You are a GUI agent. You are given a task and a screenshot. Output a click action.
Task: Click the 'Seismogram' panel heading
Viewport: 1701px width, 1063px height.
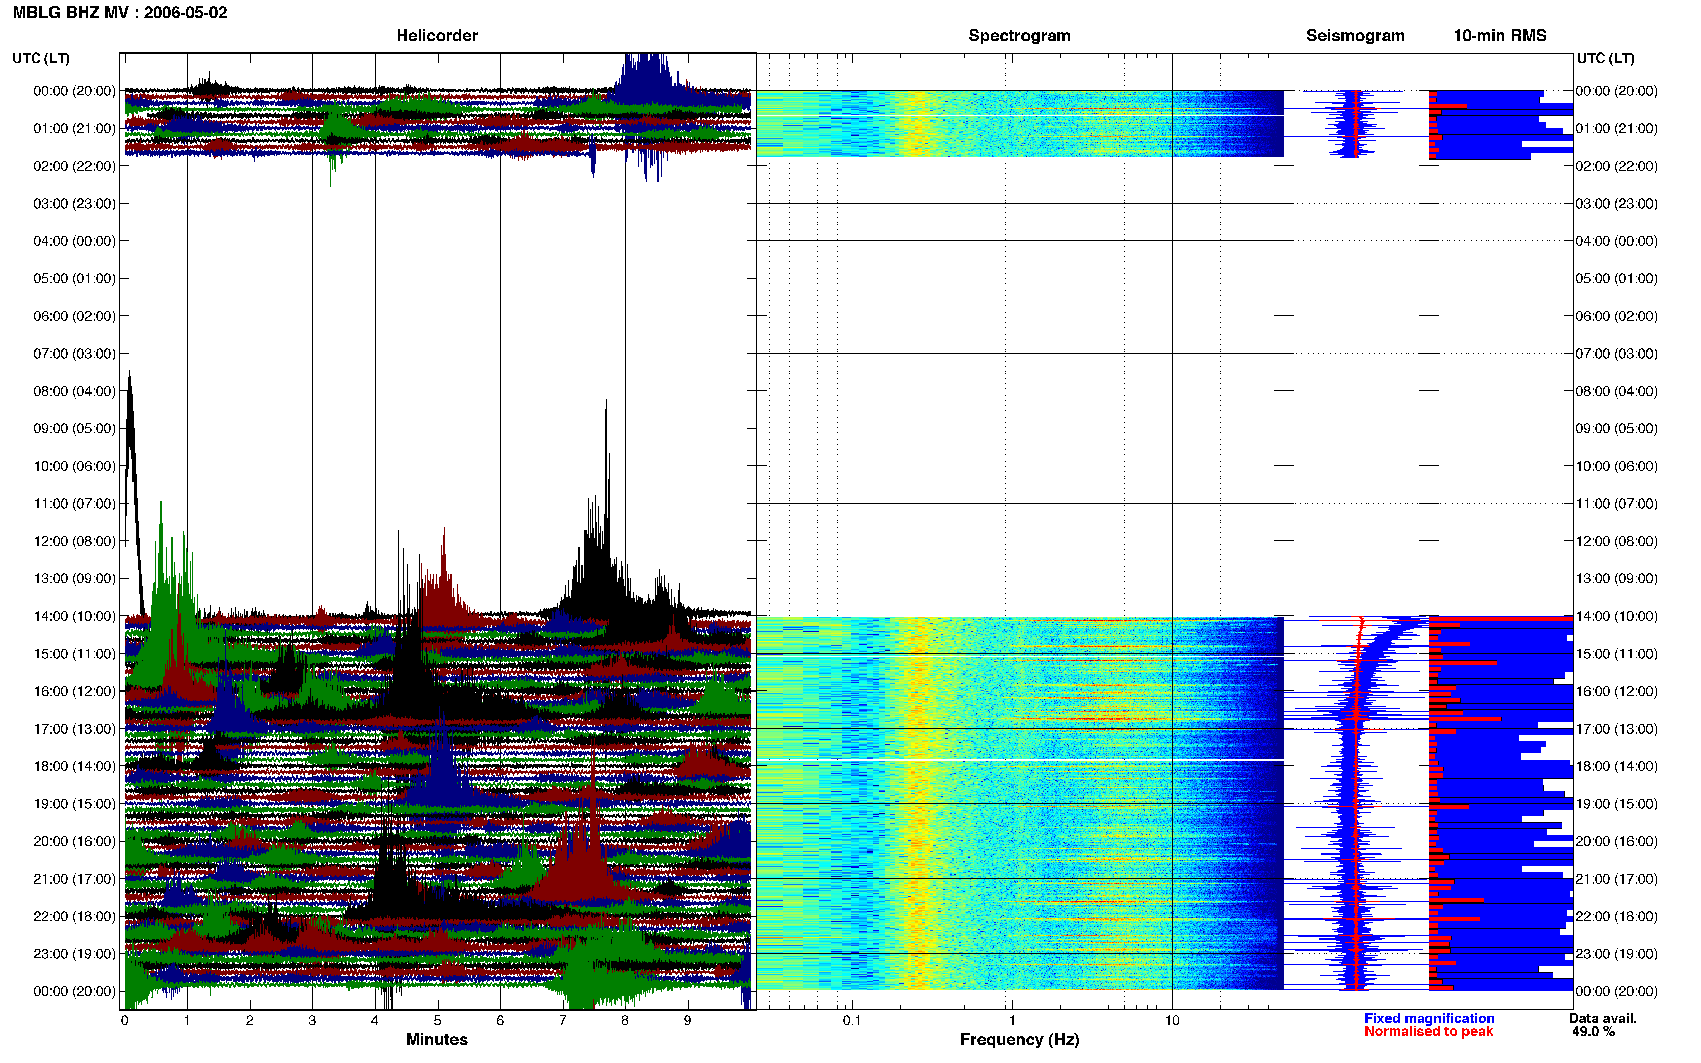point(1355,36)
